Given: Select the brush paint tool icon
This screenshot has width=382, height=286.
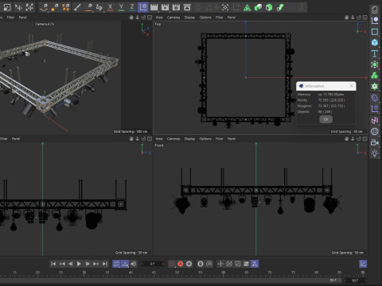Looking at the screenshot, I should (77, 7).
